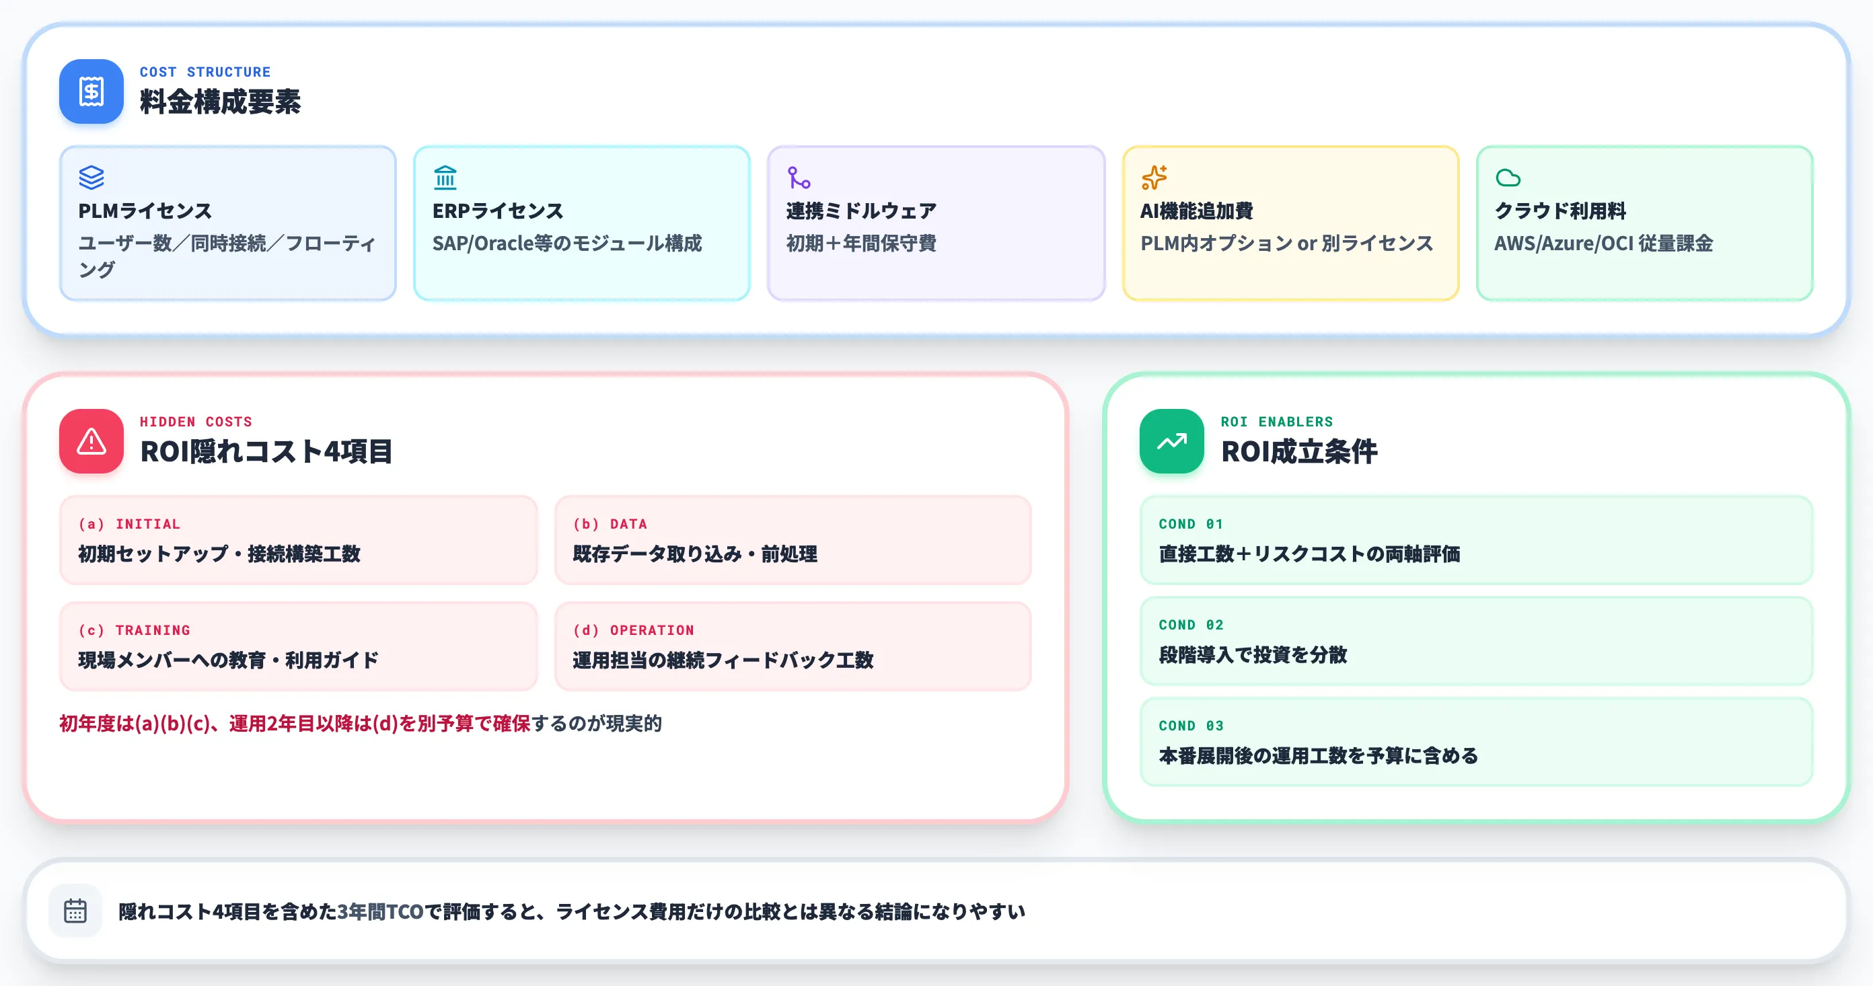Click the bank building icon above ERPライセンス

[445, 178]
